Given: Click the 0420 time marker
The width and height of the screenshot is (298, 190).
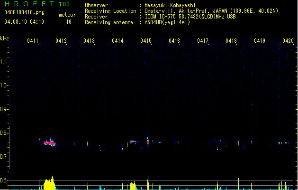Looking at the screenshot, I should pos(288,41).
